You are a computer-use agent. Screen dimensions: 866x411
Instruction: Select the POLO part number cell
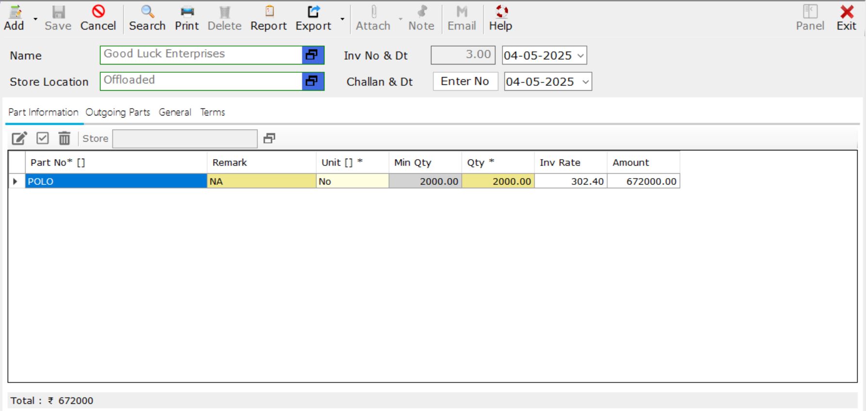pos(116,181)
